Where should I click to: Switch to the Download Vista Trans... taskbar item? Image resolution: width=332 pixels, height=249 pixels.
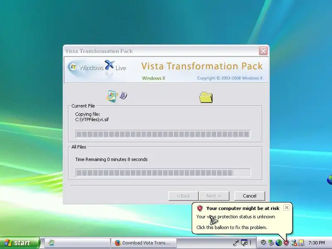pos(144,243)
